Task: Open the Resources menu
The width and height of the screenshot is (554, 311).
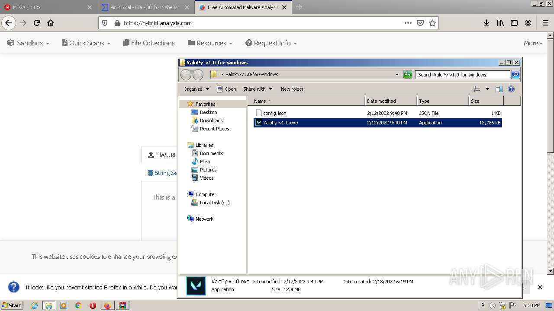Action: [210, 43]
